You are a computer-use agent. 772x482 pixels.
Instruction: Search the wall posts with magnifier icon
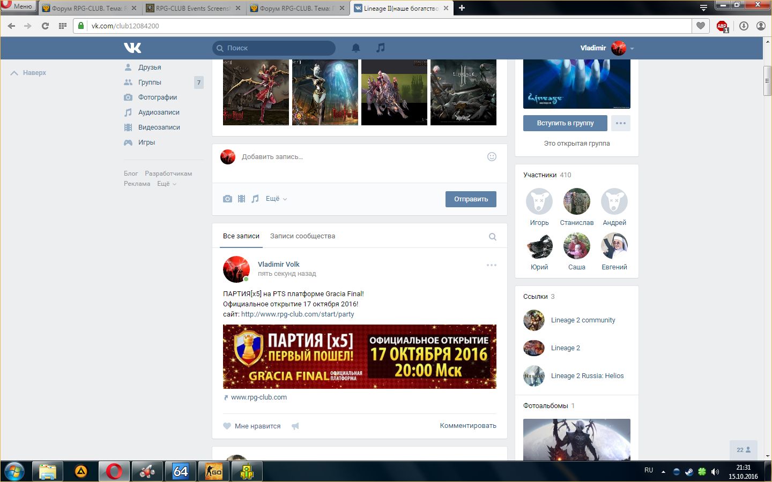(493, 237)
